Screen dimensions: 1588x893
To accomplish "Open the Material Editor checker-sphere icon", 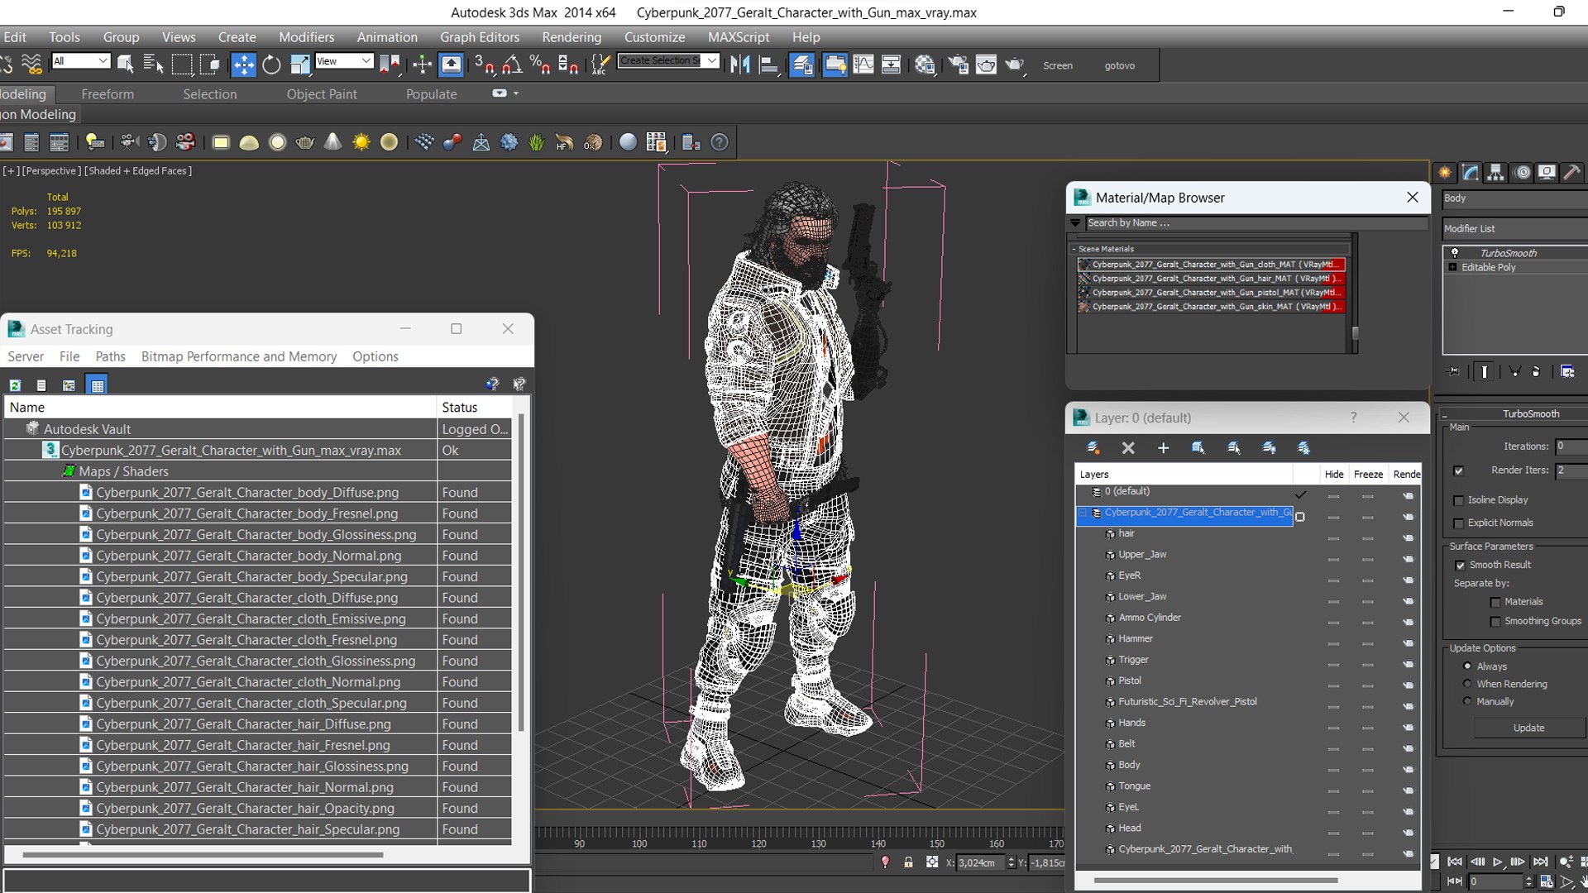I will (x=925, y=64).
